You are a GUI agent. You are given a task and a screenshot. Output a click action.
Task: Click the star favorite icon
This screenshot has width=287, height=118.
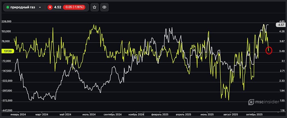(94, 7)
